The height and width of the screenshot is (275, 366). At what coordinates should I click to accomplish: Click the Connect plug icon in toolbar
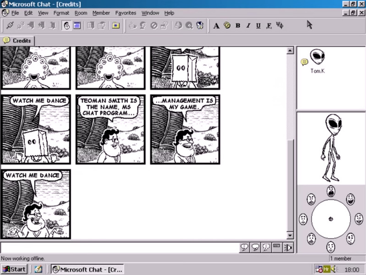pyautogui.click(x=10, y=25)
